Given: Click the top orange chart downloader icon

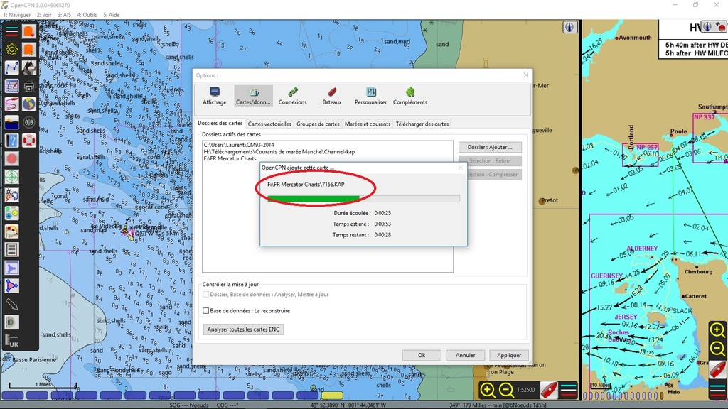Looking at the screenshot, I should pos(28,31).
